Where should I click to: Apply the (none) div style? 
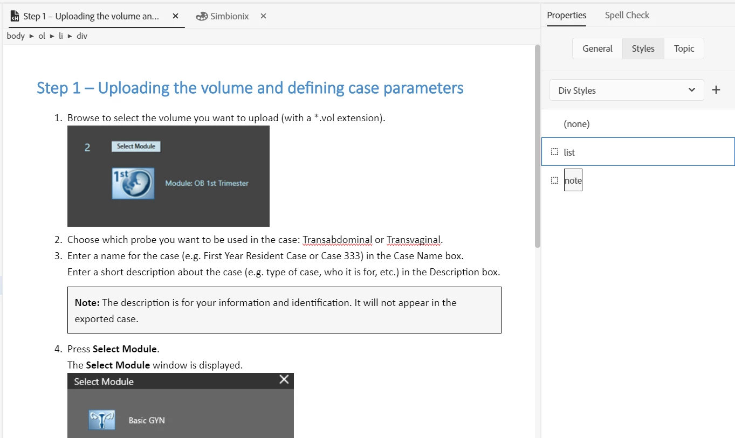[638, 124]
